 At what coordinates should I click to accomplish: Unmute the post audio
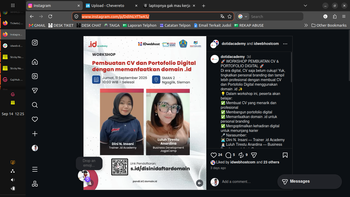(x=200, y=183)
